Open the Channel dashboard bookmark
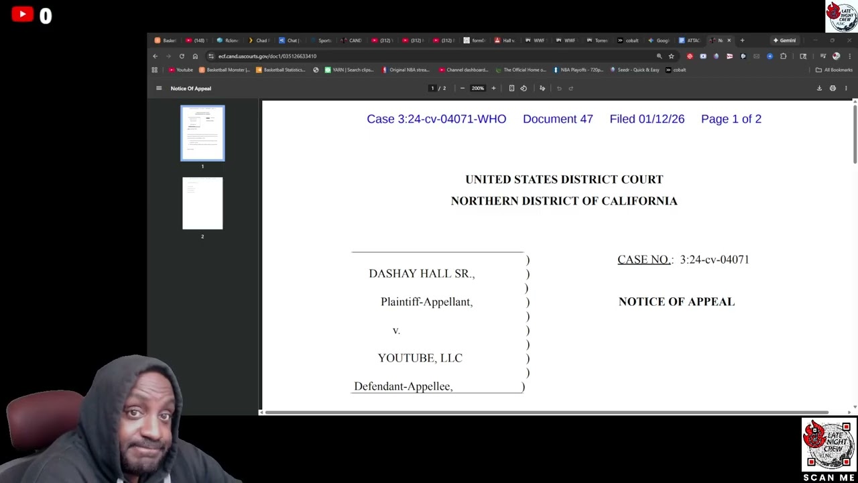Viewport: 858px width, 483px height. pyautogui.click(x=464, y=70)
